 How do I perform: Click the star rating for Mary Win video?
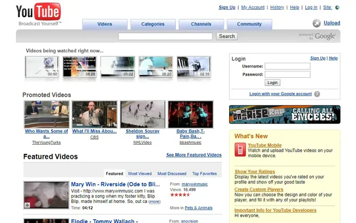[180, 195]
